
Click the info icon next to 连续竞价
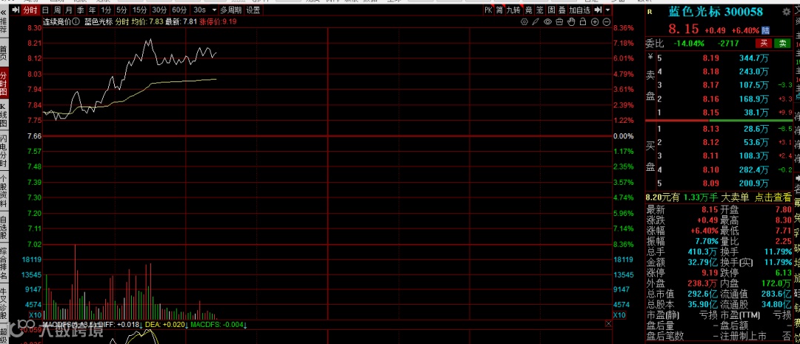click(x=76, y=21)
